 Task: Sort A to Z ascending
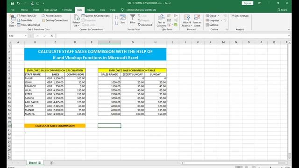(116, 17)
